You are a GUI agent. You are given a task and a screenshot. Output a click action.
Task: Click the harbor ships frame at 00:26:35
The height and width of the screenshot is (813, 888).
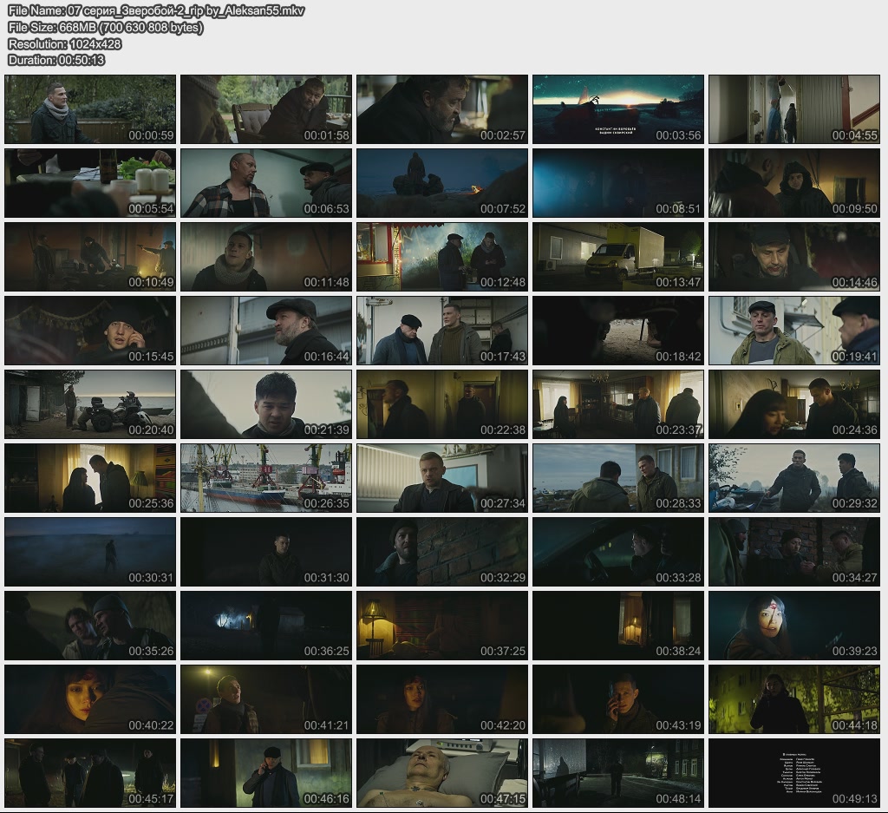266,479
